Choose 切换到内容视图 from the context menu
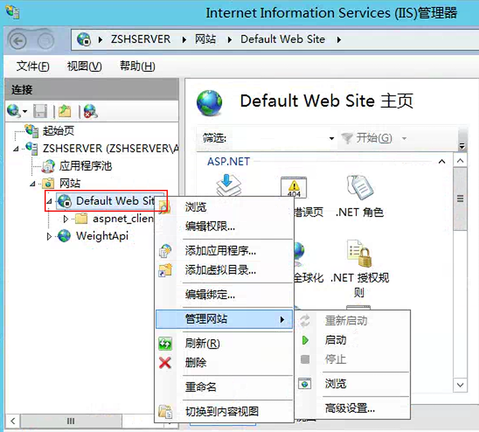 click(x=224, y=411)
